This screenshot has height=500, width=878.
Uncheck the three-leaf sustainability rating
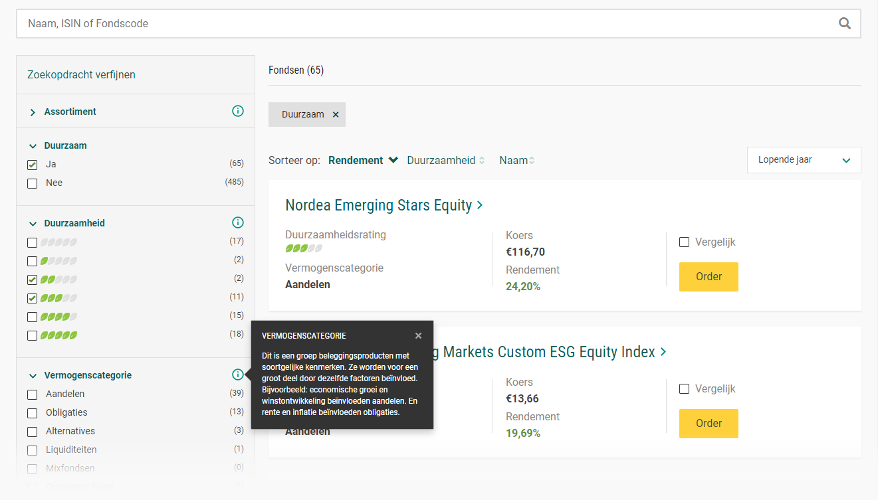(x=32, y=298)
